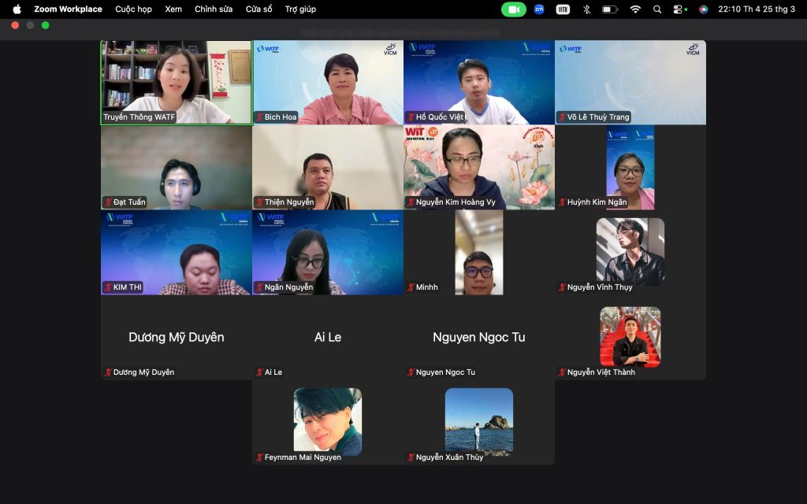The image size is (807, 504).
Task: Click the VITX input source icon
Action: coord(563,9)
